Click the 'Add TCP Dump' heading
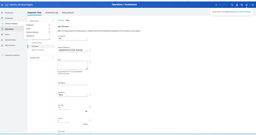 [x=63, y=26]
